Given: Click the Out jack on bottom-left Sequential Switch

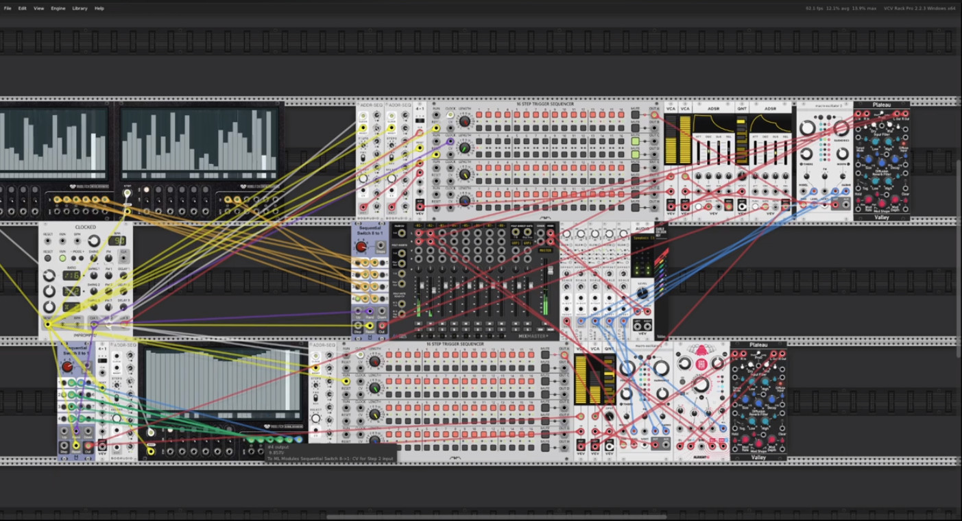Looking at the screenshot, I should point(88,445).
